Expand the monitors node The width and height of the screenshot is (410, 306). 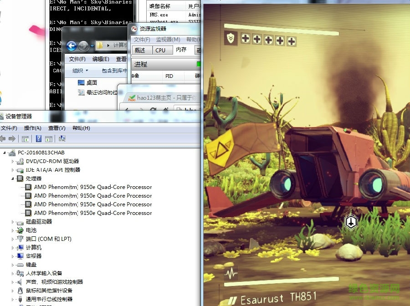[13, 256]
